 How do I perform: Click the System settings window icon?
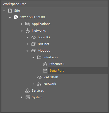[28, 97]
